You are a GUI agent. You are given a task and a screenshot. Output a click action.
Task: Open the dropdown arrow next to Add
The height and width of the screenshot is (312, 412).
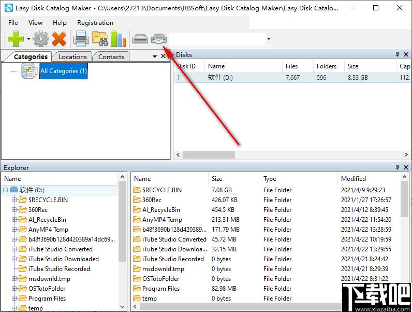(x=28, y=39)
